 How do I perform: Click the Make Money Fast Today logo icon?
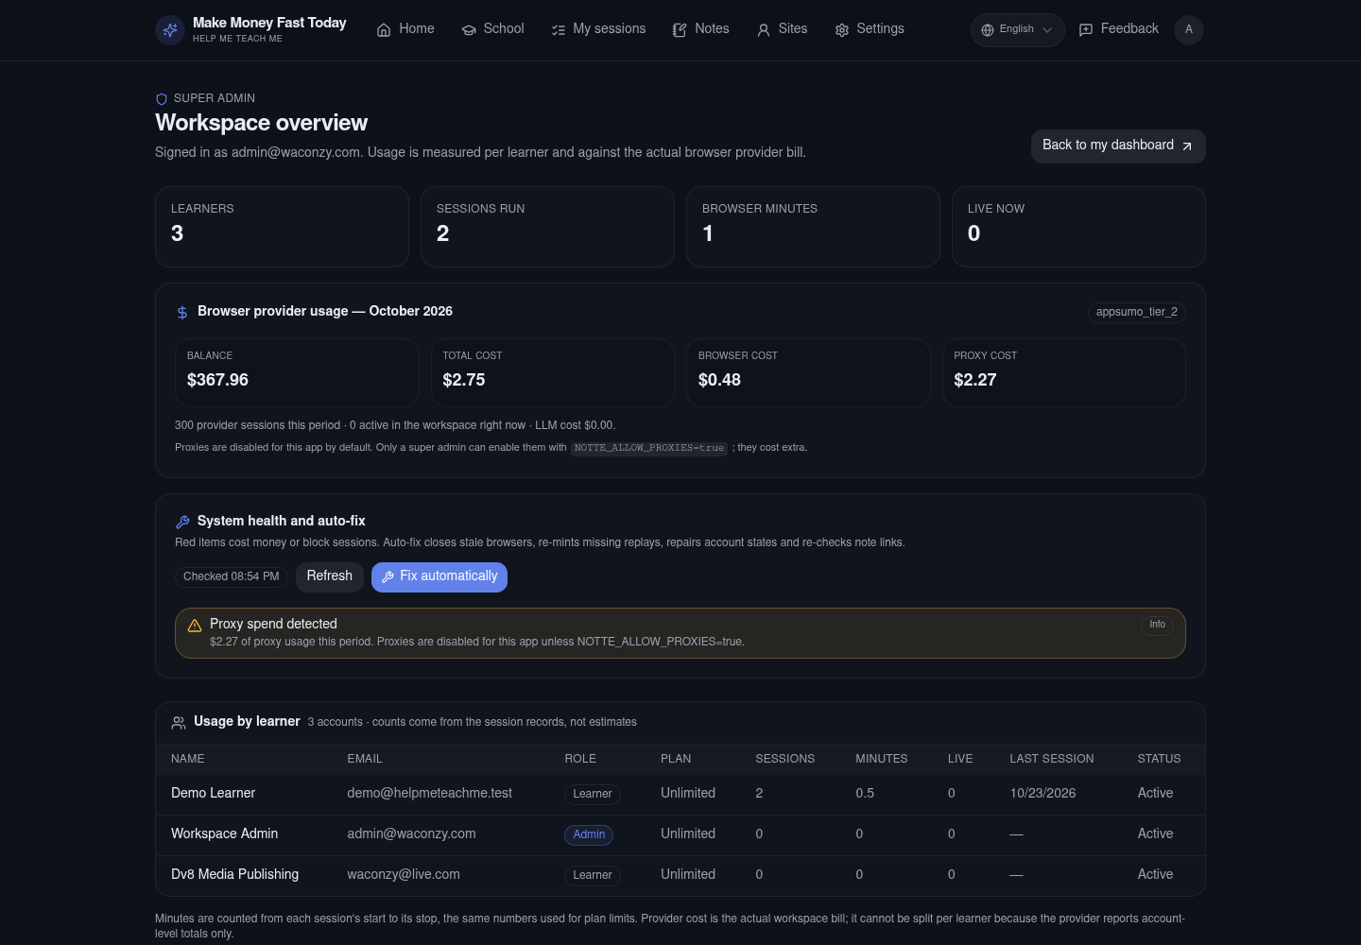point(170,30)
